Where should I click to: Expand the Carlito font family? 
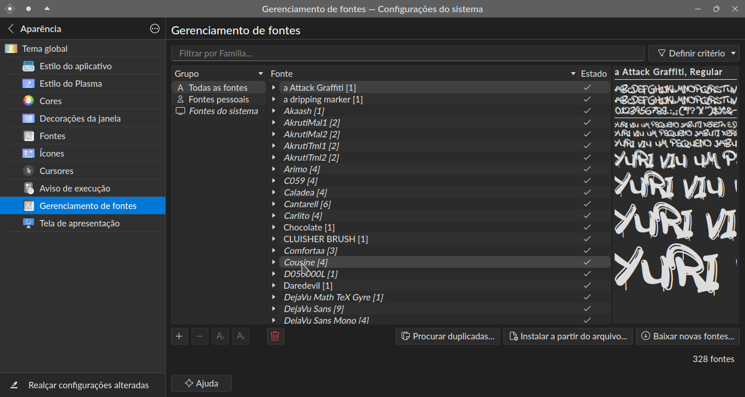click(x=274, y=216)
